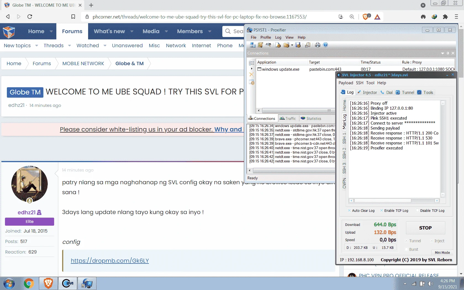The width and height of the screenshot is (464, 290).
Task: Reload the phcorner page
Action: [30, 17]
